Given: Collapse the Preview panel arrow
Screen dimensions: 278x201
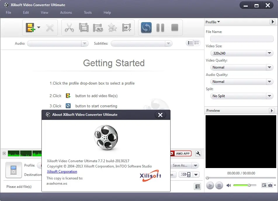Looking at the screenshot, I should tap(272, 111).
